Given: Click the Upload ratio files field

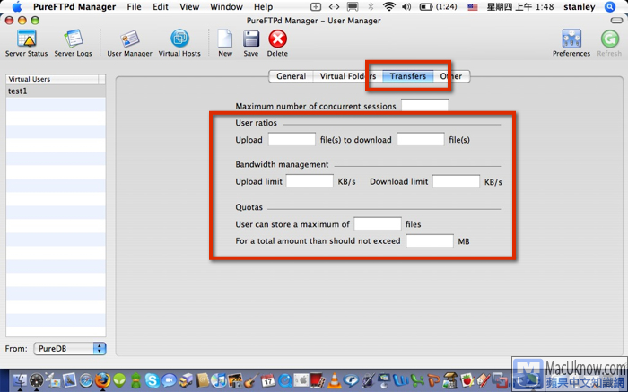Looking at the screenshot, I should 292,139.
